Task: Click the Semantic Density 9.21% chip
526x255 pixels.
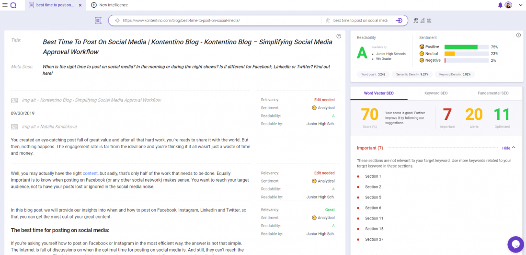Action: coord(412,74)
